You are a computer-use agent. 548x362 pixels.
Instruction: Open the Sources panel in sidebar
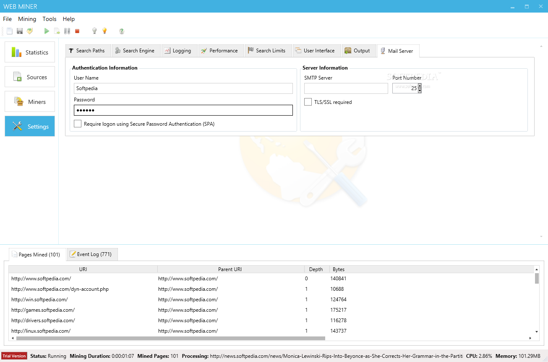tap(30, 77)
